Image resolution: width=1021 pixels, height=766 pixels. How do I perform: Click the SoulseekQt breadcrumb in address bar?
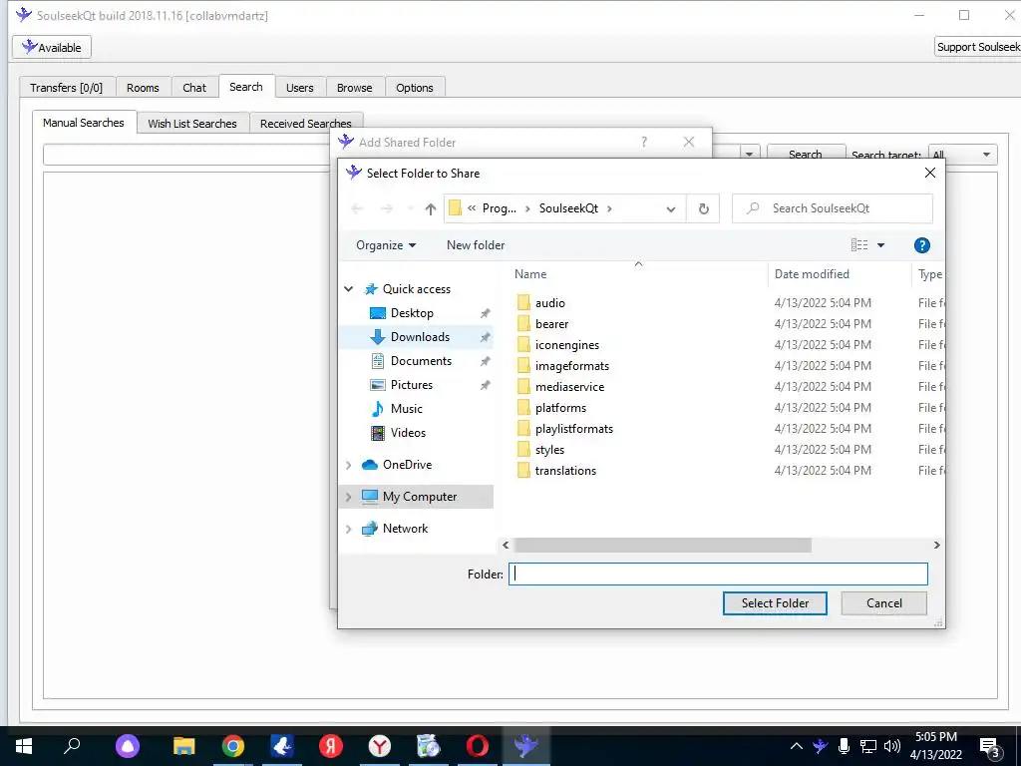coord(568,208)
